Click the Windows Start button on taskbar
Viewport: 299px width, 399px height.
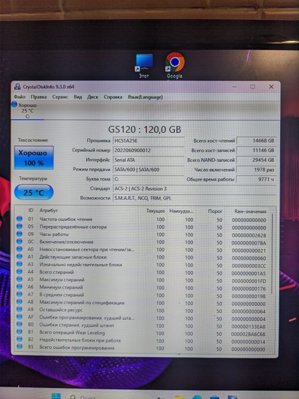click(56, 397)
